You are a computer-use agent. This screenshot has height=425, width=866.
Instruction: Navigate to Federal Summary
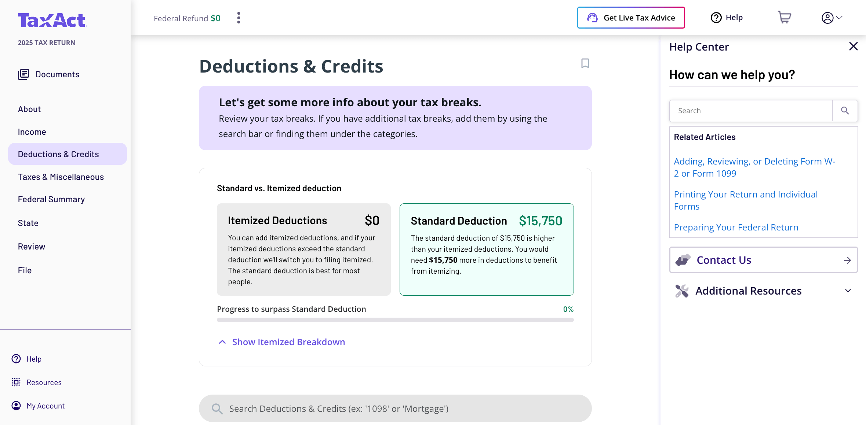(51, 199)
